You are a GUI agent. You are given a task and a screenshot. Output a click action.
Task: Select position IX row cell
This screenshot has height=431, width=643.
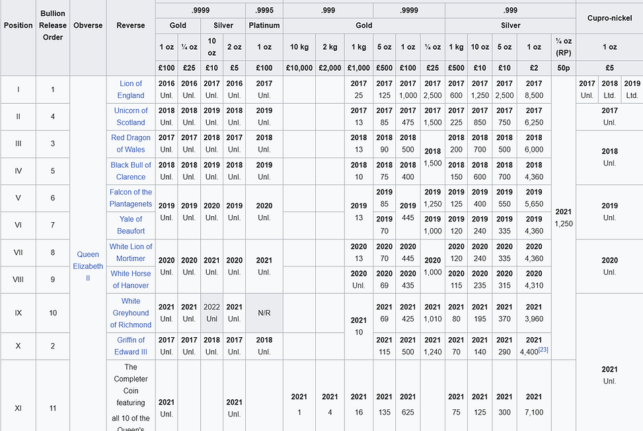point(18,313)
